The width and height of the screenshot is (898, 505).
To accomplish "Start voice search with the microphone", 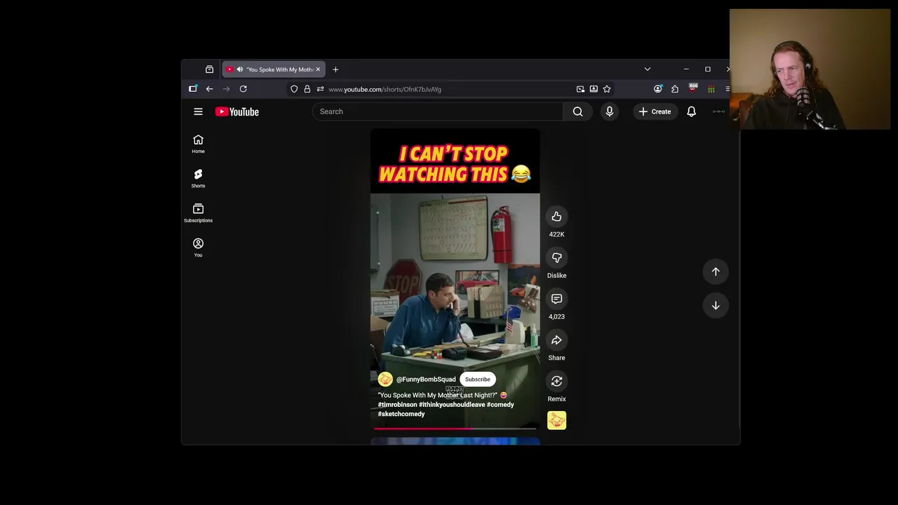I will click(x=609, y=112).
